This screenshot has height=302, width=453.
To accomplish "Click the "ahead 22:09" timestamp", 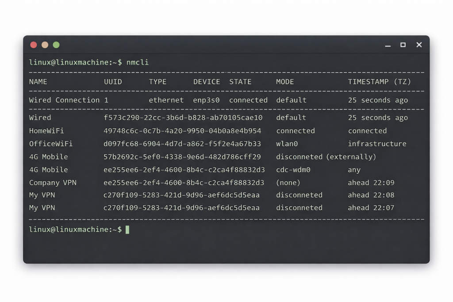I will click(371, 183).
